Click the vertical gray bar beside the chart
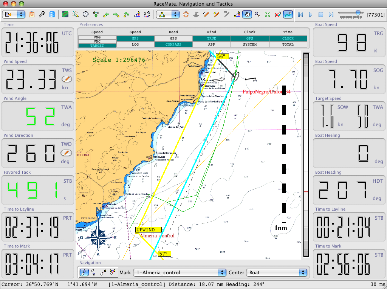Image resolution: width=387 pixels, height=289 pixels. [306, 155]
